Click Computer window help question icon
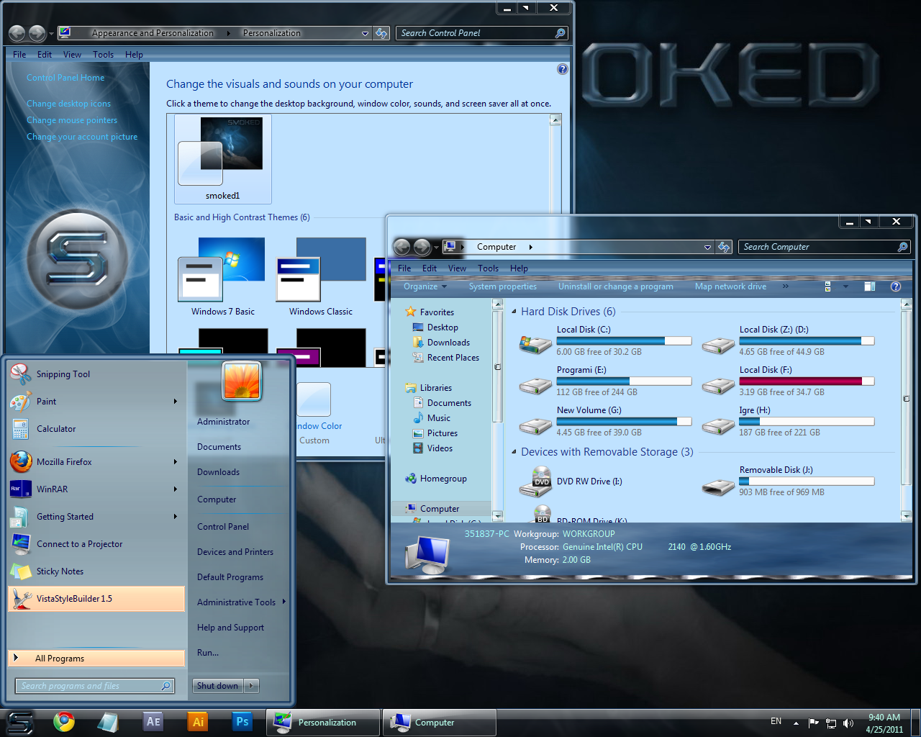This screenshot has height=737, width=921. 896,286
